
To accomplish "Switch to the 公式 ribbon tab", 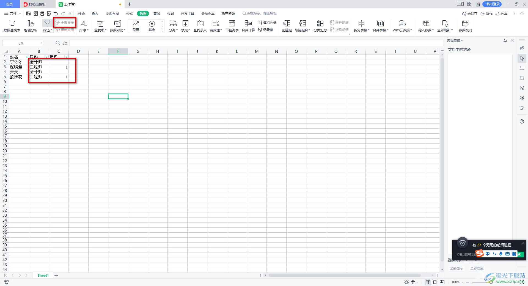I will click(129, 13).
